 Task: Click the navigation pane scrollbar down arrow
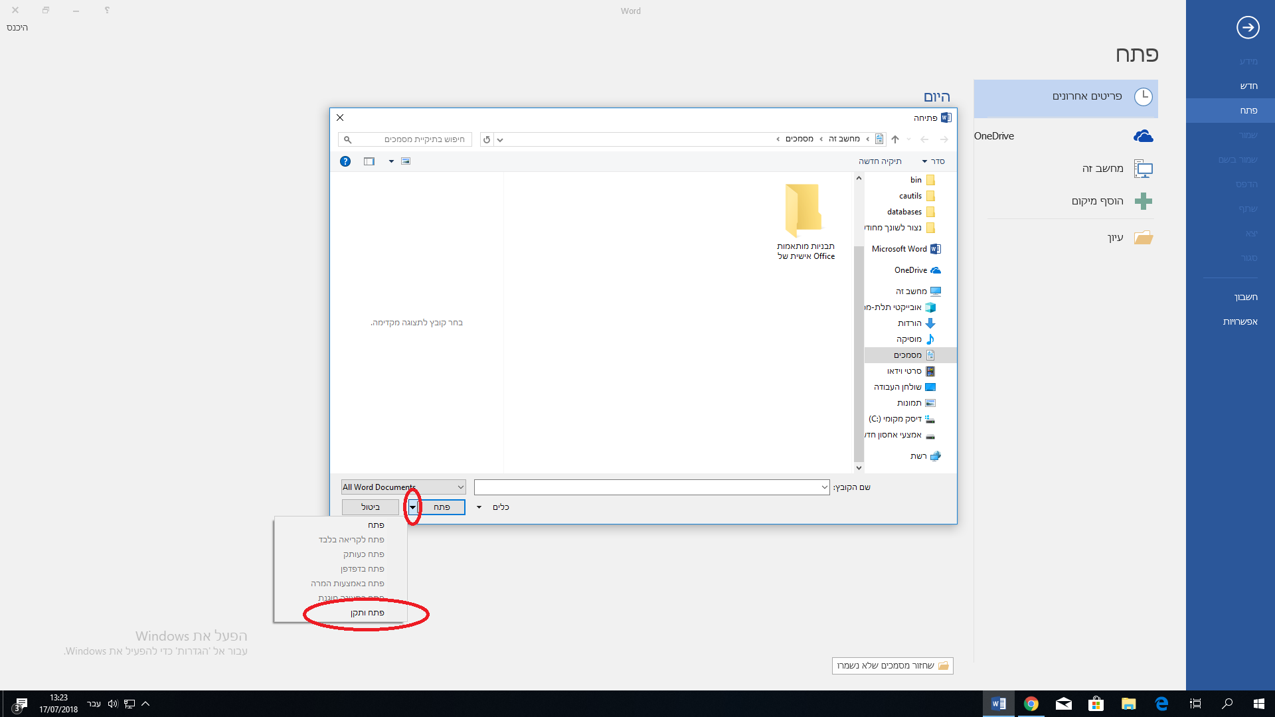(859, 467)
